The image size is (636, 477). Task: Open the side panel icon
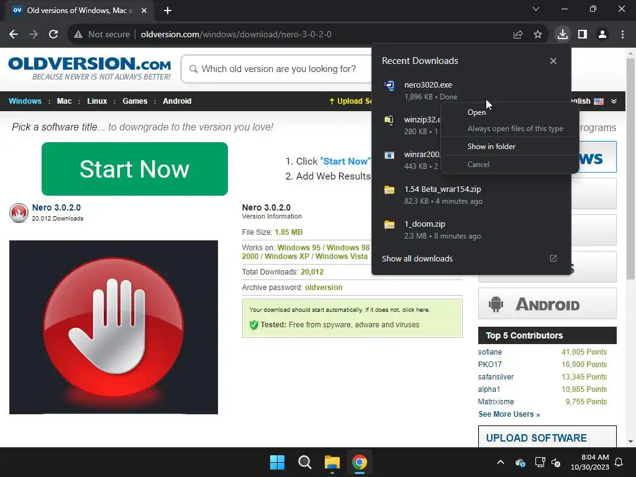point(583,35)
